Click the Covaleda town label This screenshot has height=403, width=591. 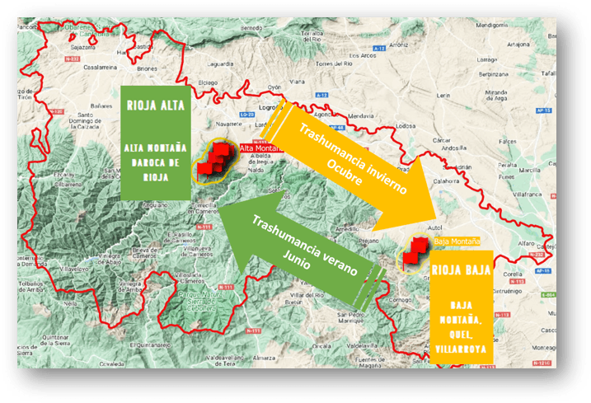click(x=111, y=364)
